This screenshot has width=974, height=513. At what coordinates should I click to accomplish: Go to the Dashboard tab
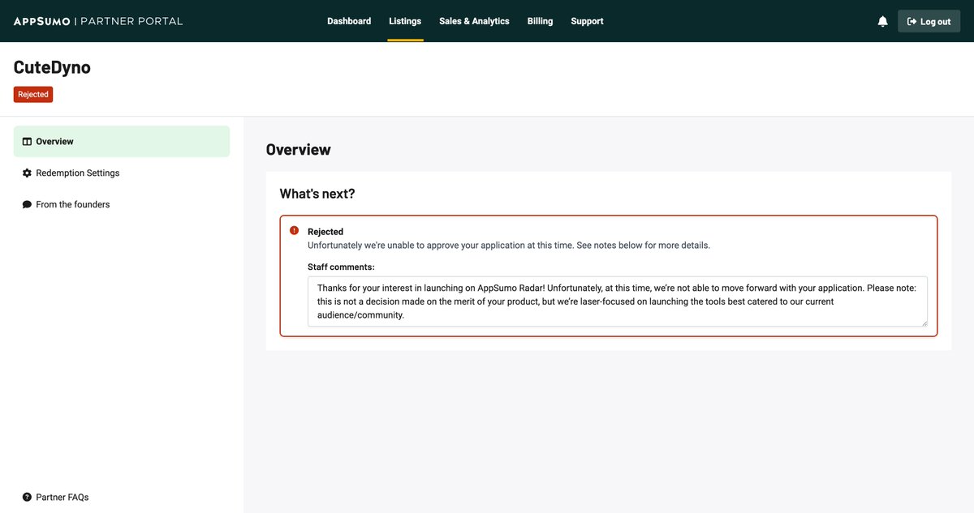(349, 21)
